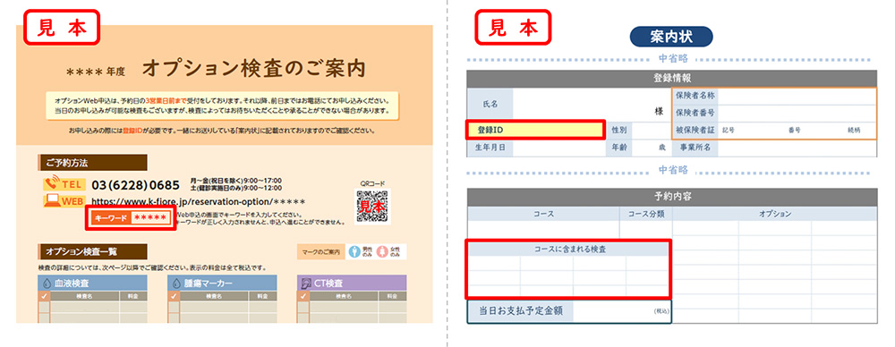Click the 当日お支払予定金額 label
Screen dimensions: 895x347
tap(521, 312)
